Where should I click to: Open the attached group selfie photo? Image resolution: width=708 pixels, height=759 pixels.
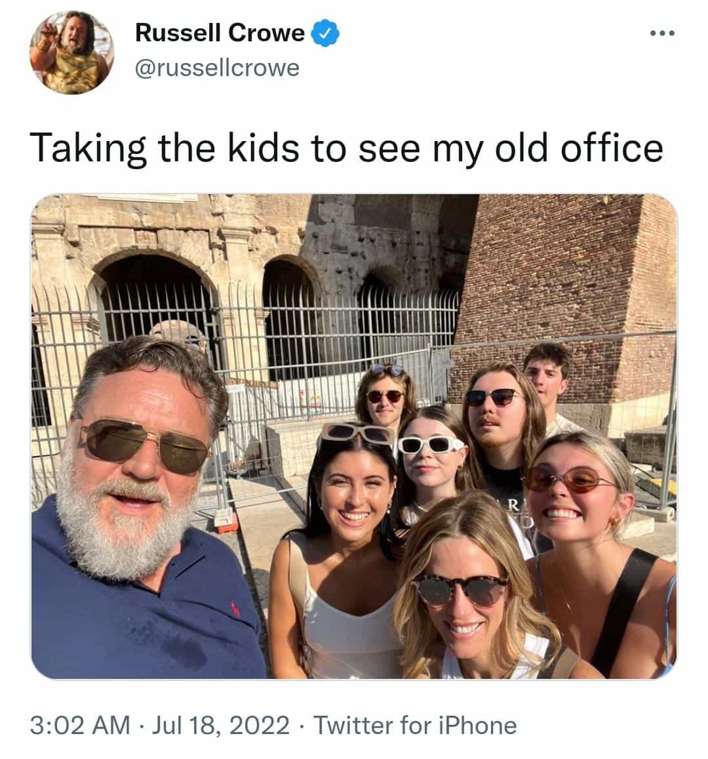click(x=354, y=436)
